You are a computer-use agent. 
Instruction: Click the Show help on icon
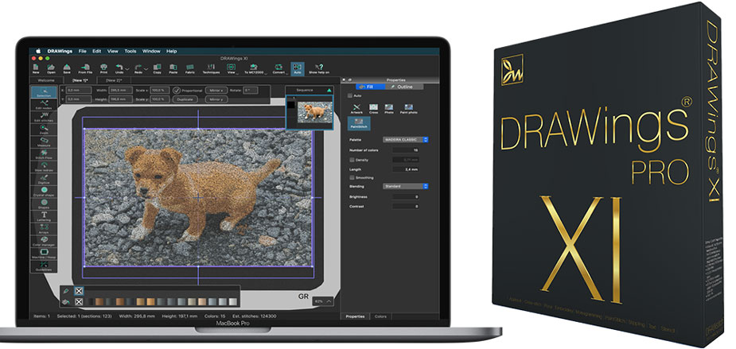(319, 69)
